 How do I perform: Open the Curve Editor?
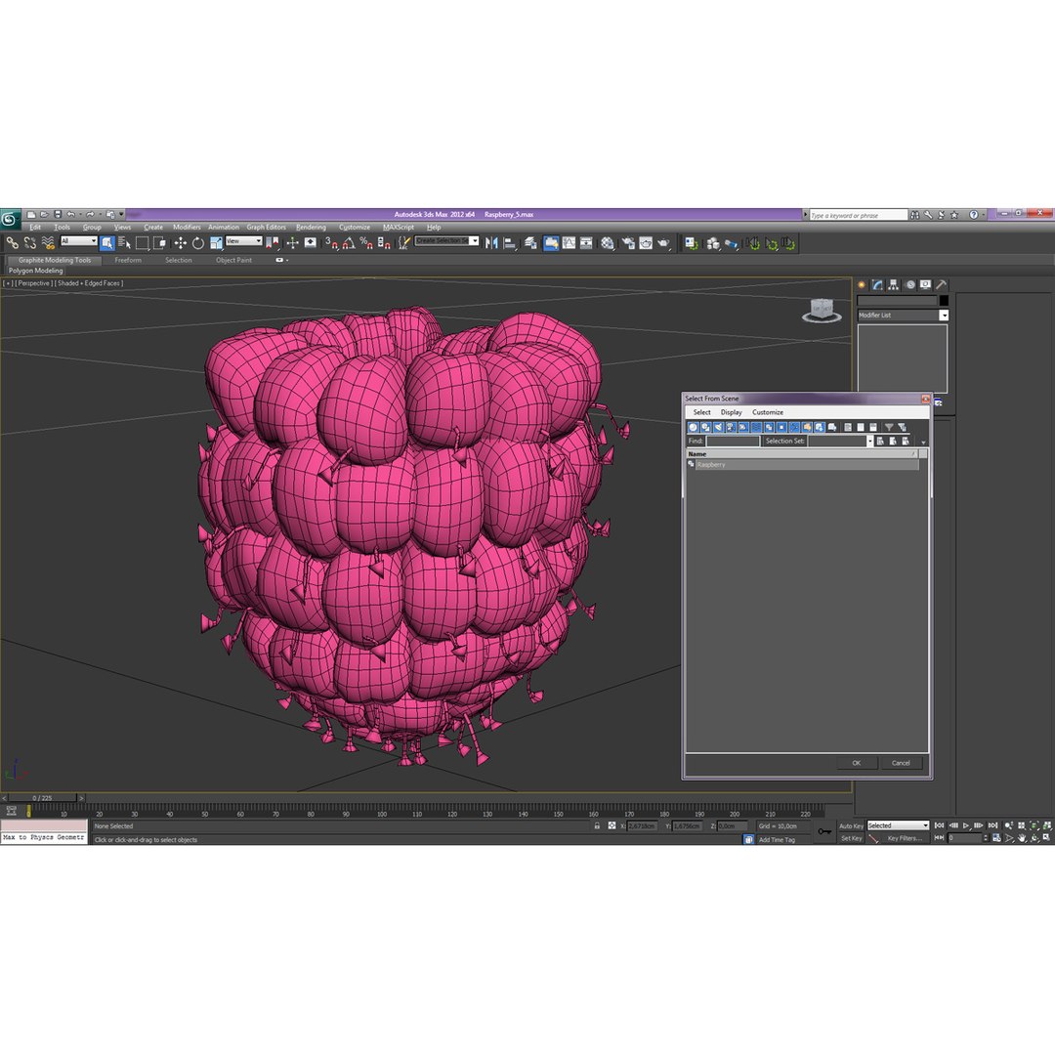(570, 243)
